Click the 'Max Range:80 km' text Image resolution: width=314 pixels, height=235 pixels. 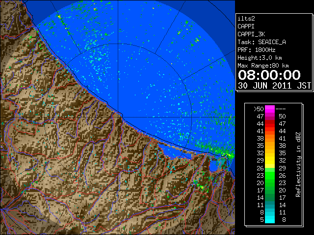click(263, 66)
